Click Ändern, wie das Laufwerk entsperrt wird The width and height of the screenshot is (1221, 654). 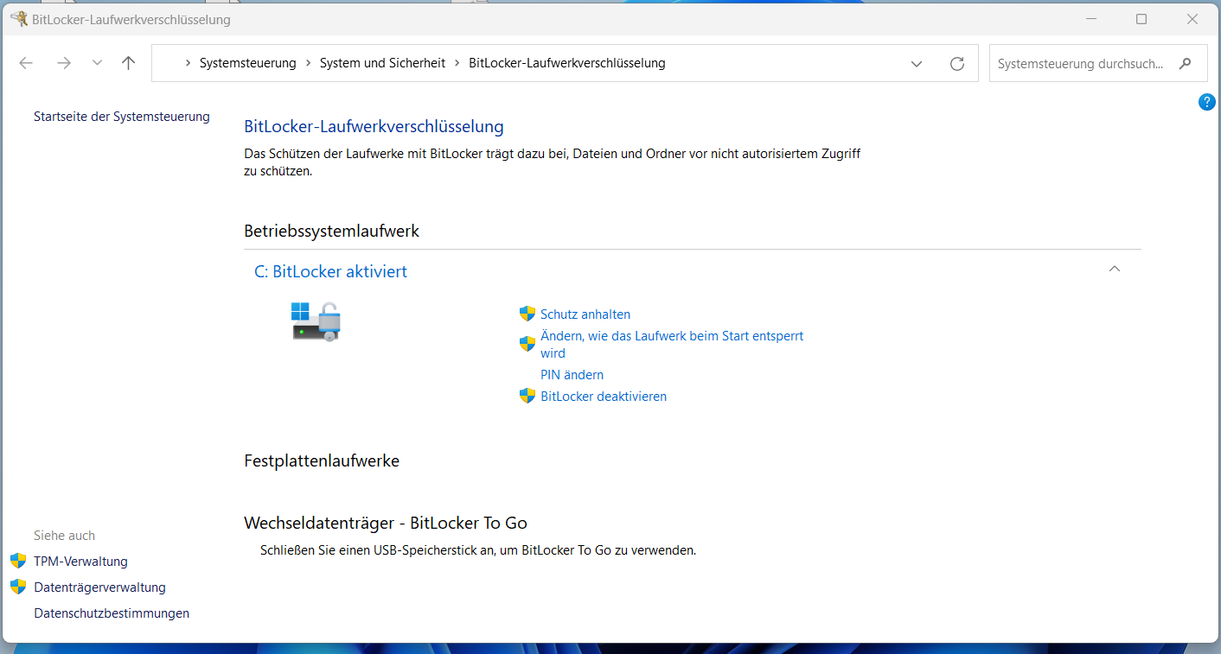[672, 344]
